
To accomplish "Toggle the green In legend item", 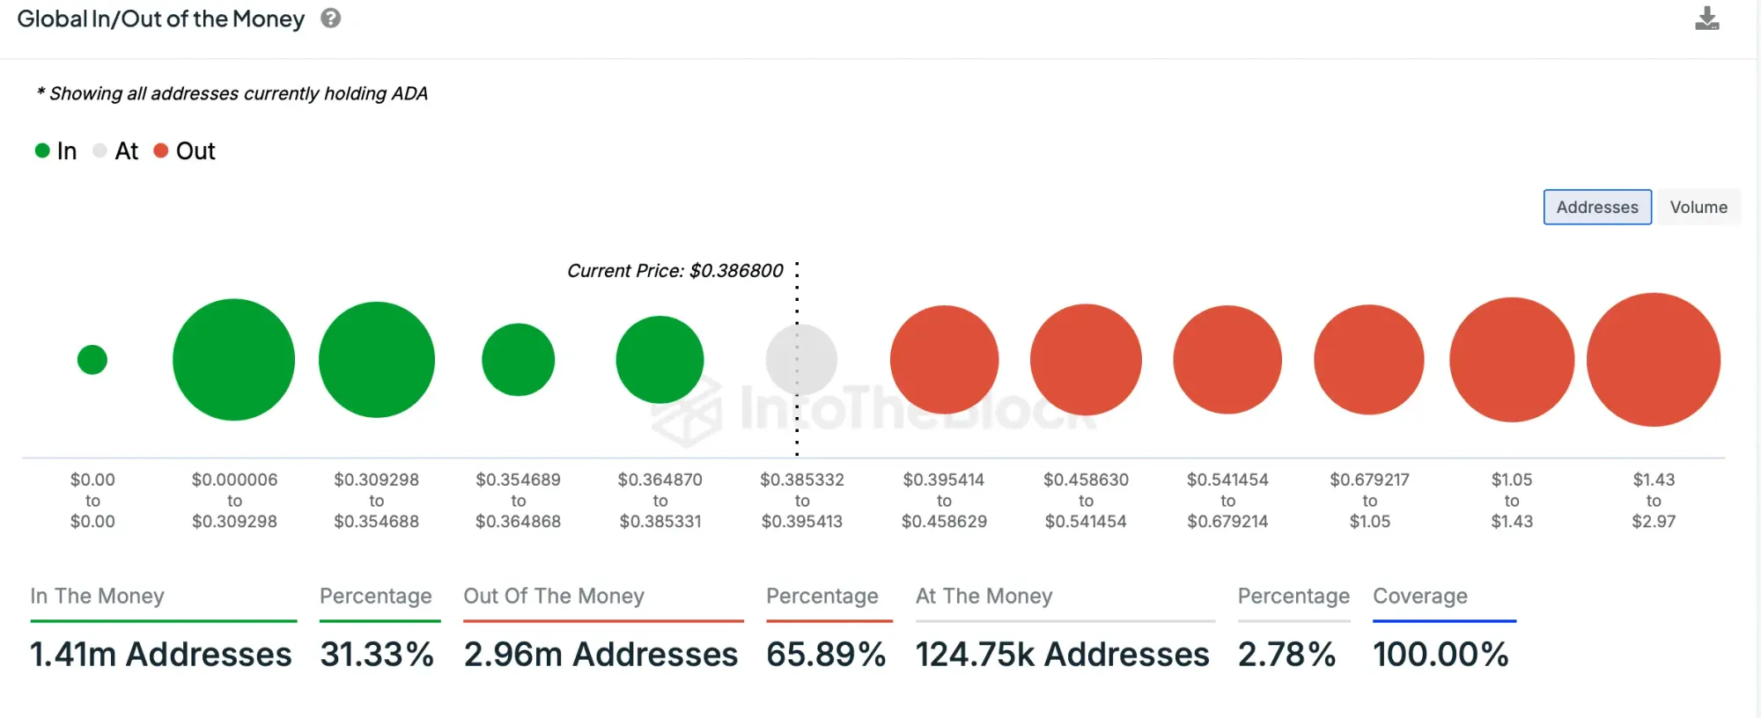I will (x=55, y=150).
